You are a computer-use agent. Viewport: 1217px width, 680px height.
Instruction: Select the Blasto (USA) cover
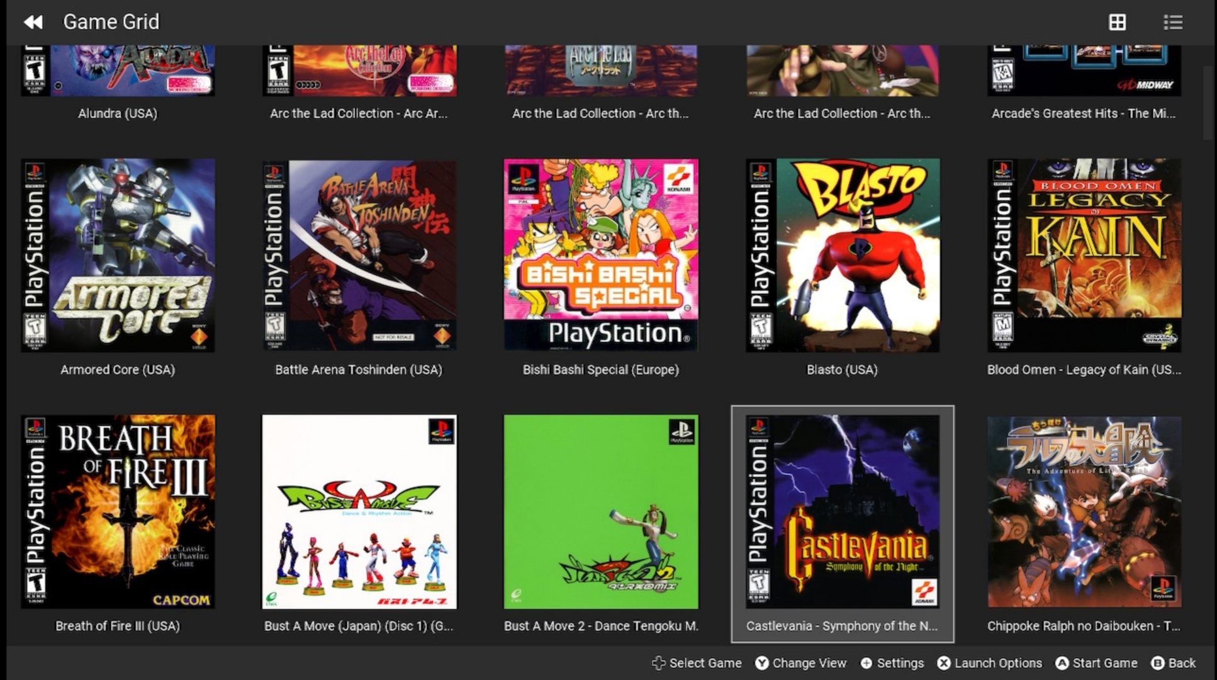pyautogui.click(x=843, y=255)
